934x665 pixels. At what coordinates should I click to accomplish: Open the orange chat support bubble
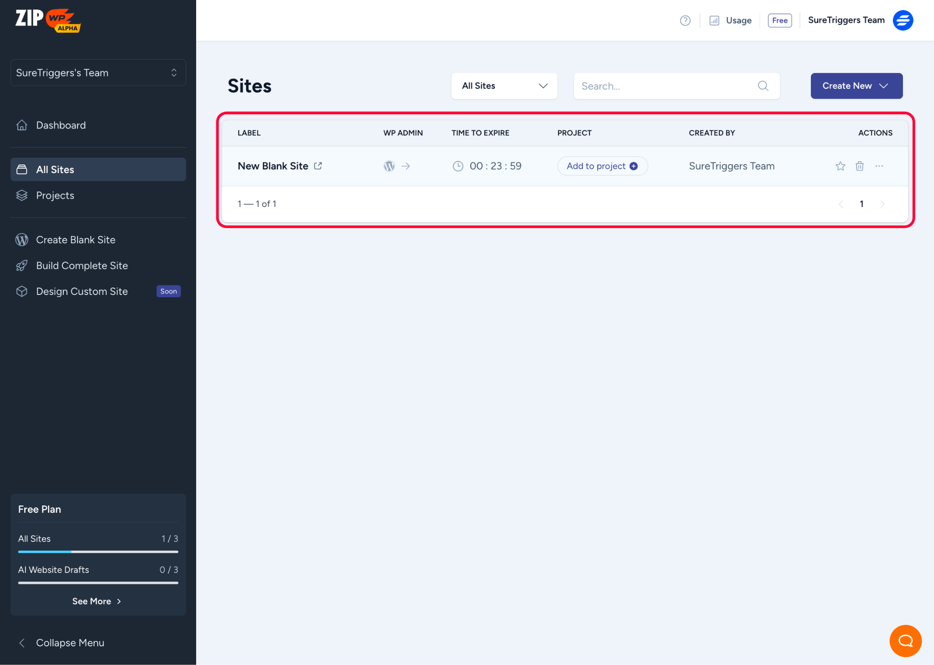(x=905, y=640)
